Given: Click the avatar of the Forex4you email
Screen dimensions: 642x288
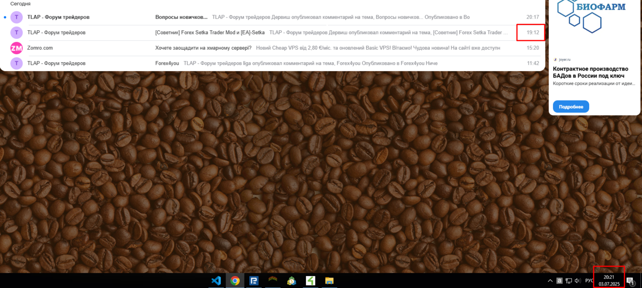Looking at the screenshot, I should 16,63.
